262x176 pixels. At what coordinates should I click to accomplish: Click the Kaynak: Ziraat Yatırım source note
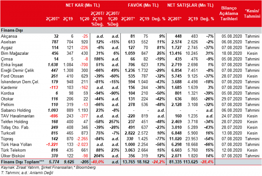(48, 167)
